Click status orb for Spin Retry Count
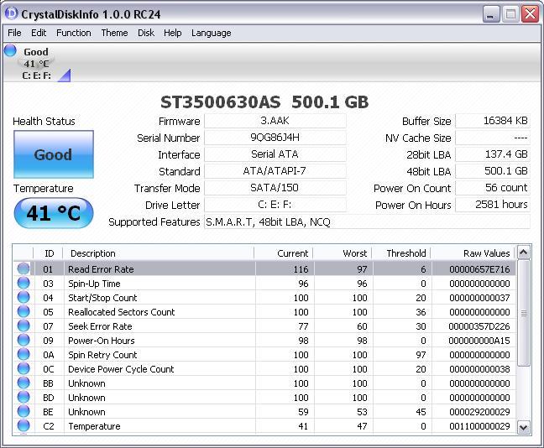The image size is (544, 448). (24, 354)
